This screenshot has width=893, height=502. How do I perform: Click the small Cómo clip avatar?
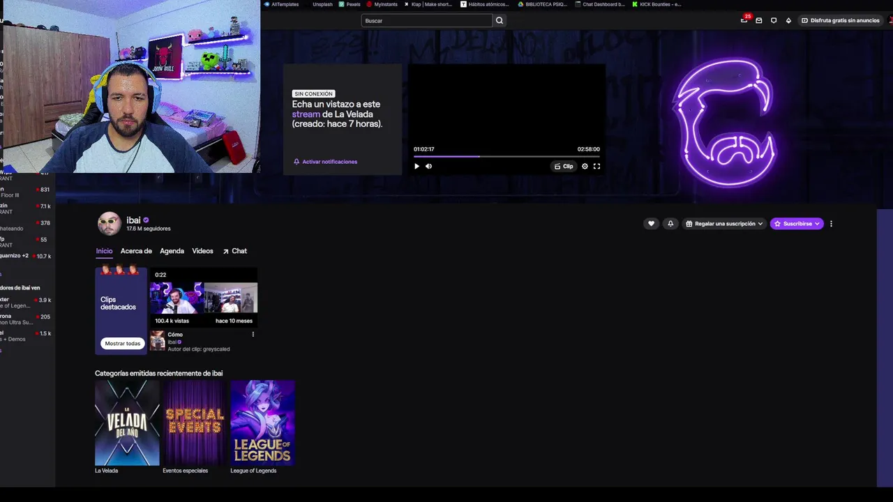(x=158, y=340)
